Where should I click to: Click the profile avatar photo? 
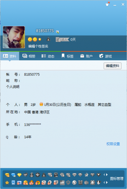[14, 37]
